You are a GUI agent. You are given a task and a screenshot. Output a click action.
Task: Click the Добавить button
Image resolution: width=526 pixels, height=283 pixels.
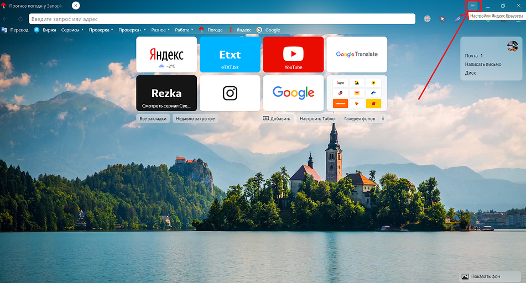tap(277, 118)
